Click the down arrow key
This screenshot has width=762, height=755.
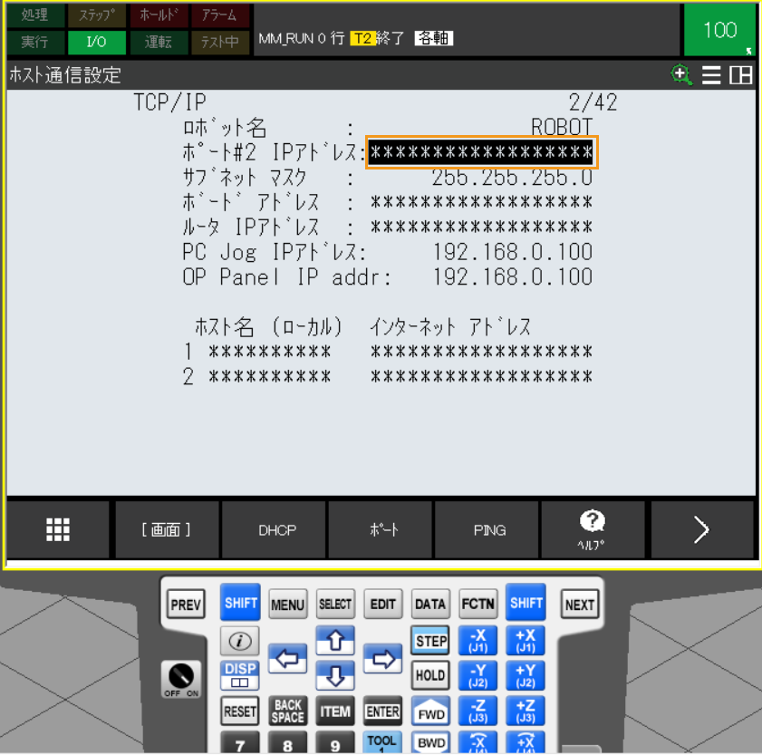click(335, 676)
